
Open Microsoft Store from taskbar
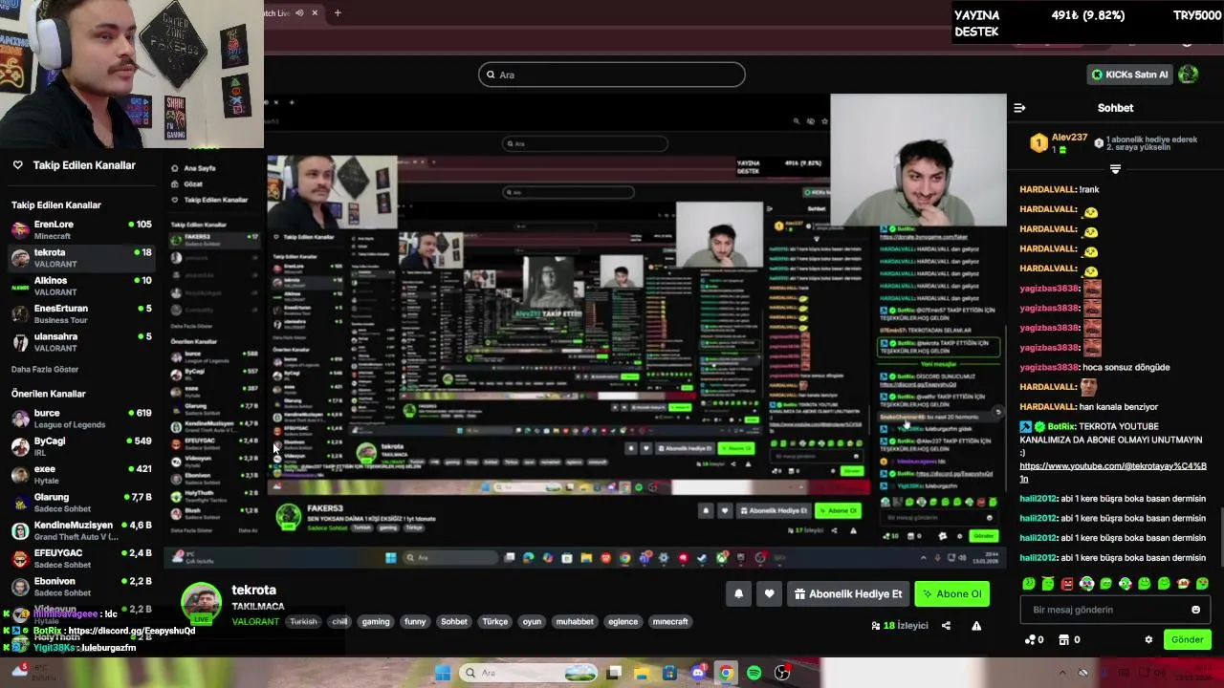669,673
